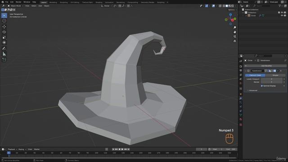Image resolution: width=288 pixels, height=162 pixels.
Task: Select the Transform tool
Action: 4,43
